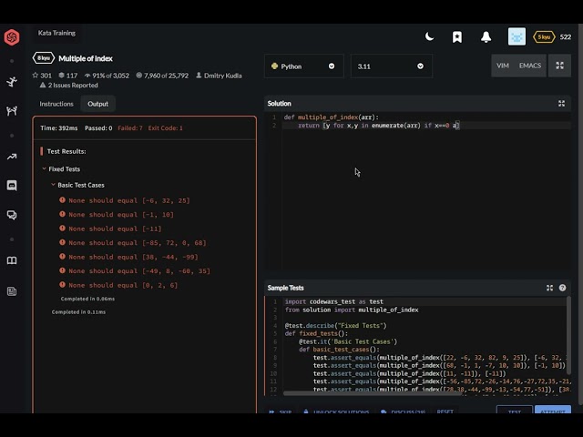Place cursor in Solution code line 2
Viewport: 583px width, 437px height.
427,126
